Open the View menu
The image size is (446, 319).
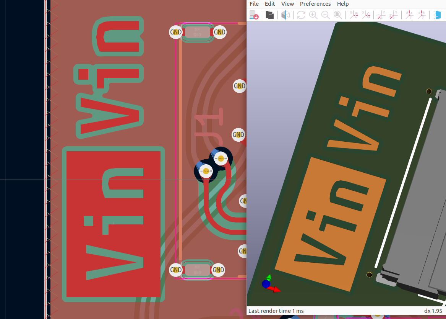pyautogui.click(x=287, y=3)
